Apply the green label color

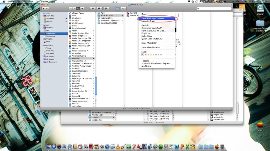click(153, 55)
